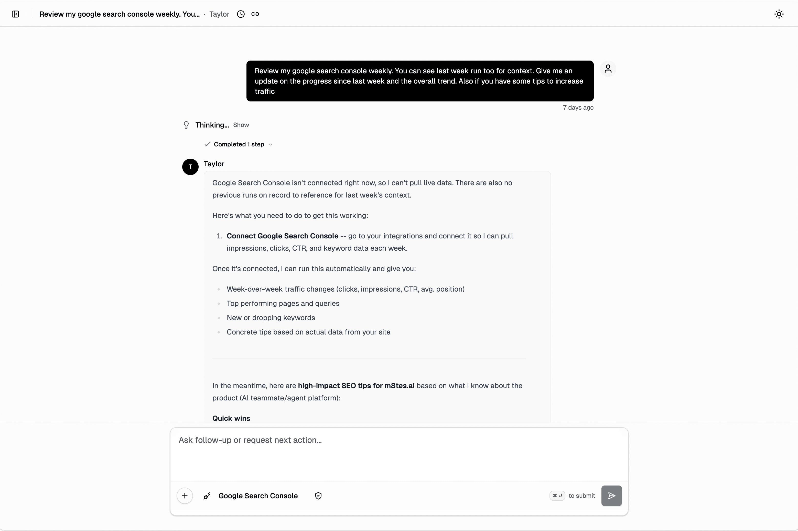Copy the conversation share link icon
This screenshot has height=531, width=798.
click(255, 14)
